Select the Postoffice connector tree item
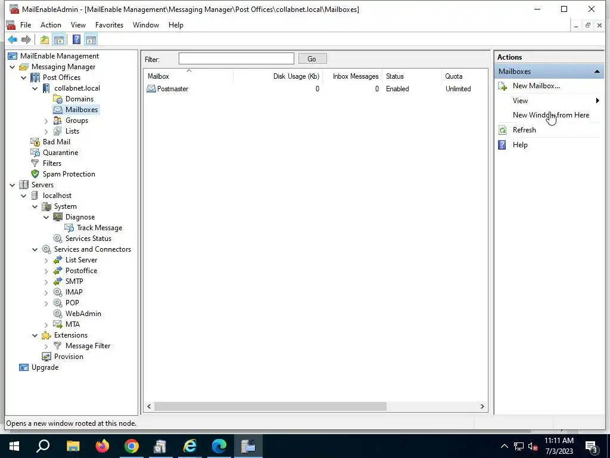 (81, 271)
